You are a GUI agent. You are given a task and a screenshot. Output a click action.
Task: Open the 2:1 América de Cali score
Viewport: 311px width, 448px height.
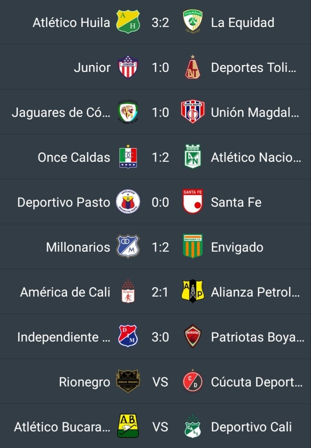(x=160, y=292)
